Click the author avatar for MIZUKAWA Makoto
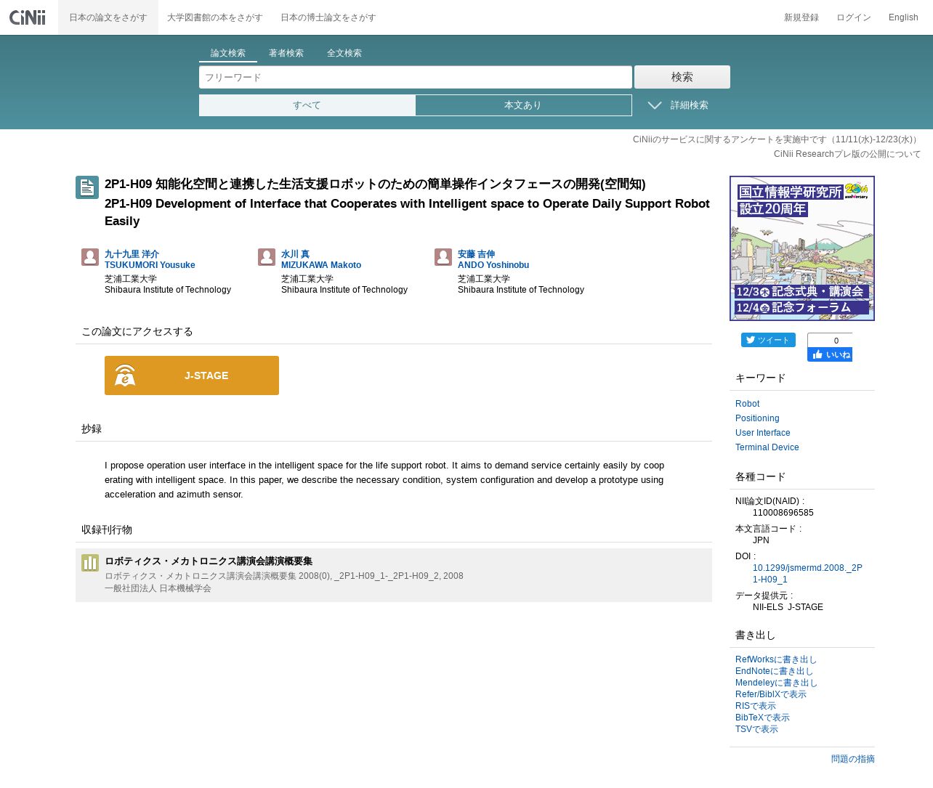This screenshot has width=933, height=788. click(x=267, y=257)
